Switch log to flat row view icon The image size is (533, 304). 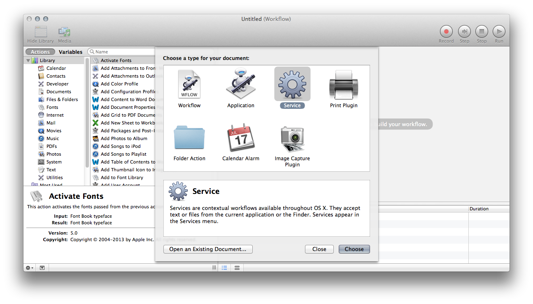pos(237,267)
